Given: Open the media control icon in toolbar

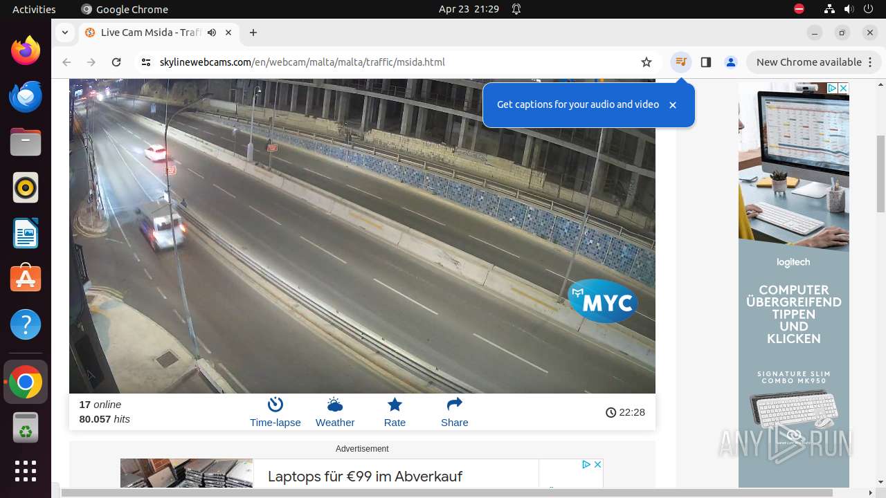Looking at the screenshot, I should (x=681, y=62).
